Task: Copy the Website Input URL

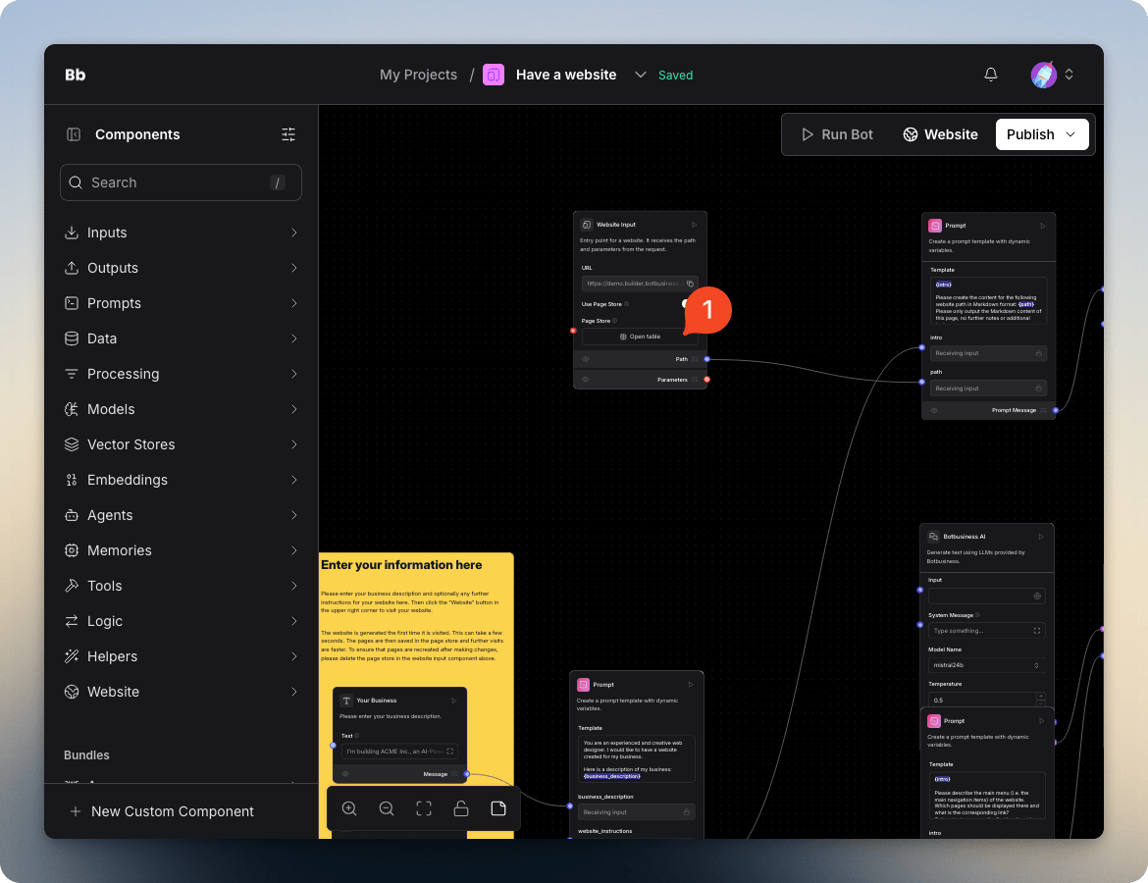Action: click(x=690, y=284)
